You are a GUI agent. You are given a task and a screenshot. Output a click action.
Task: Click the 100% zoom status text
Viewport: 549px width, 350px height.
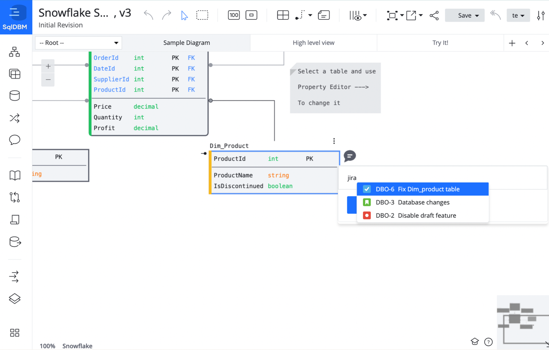click(48, 346)
